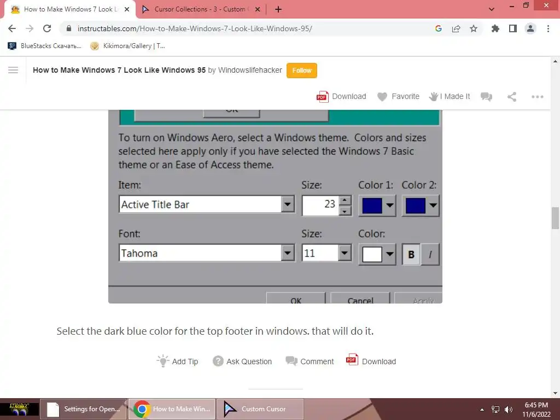The height and width of the screenshot is (420, 560).
Task: Open the more options ellipsis icon
Action: coord(537,97)
